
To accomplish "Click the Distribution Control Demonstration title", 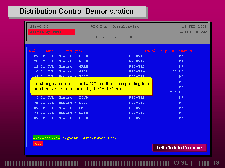I will [76, 11].
